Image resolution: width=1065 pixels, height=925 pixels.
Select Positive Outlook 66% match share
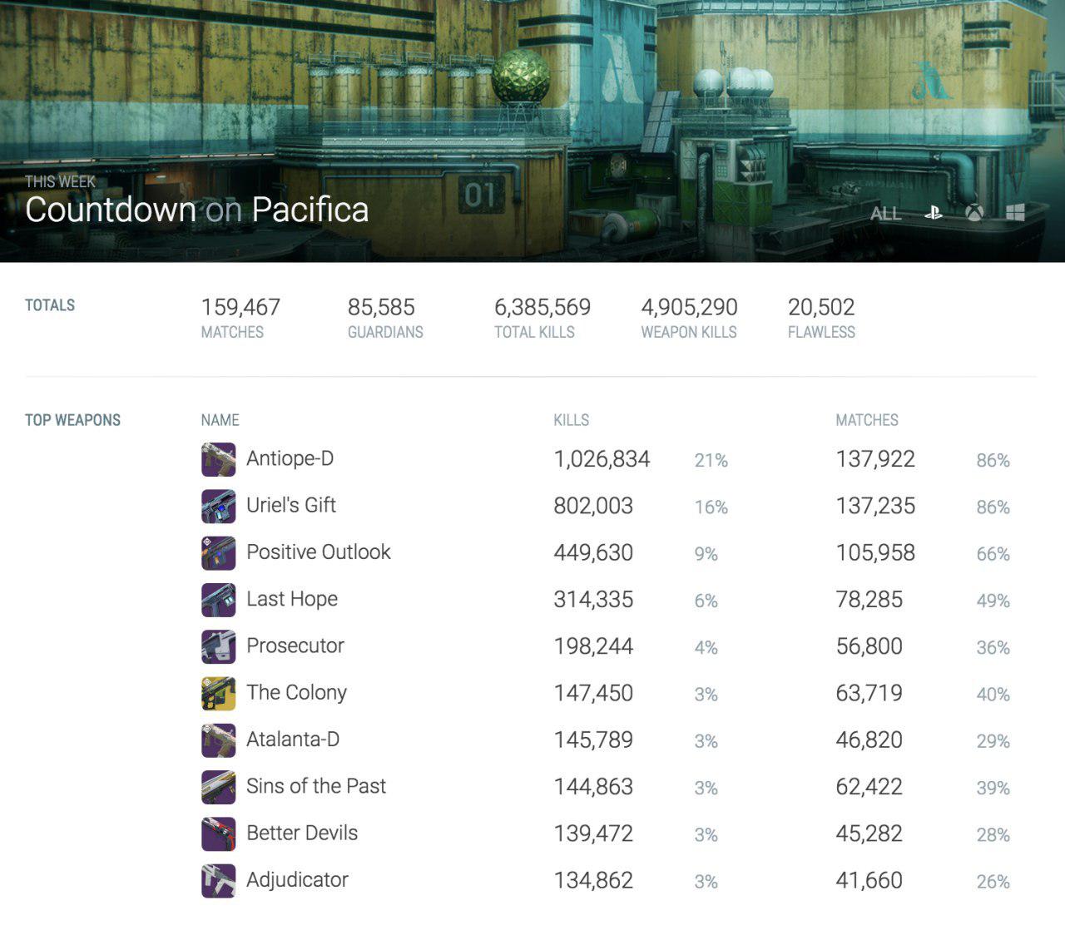pyautogui.click(x=993, y=554)
